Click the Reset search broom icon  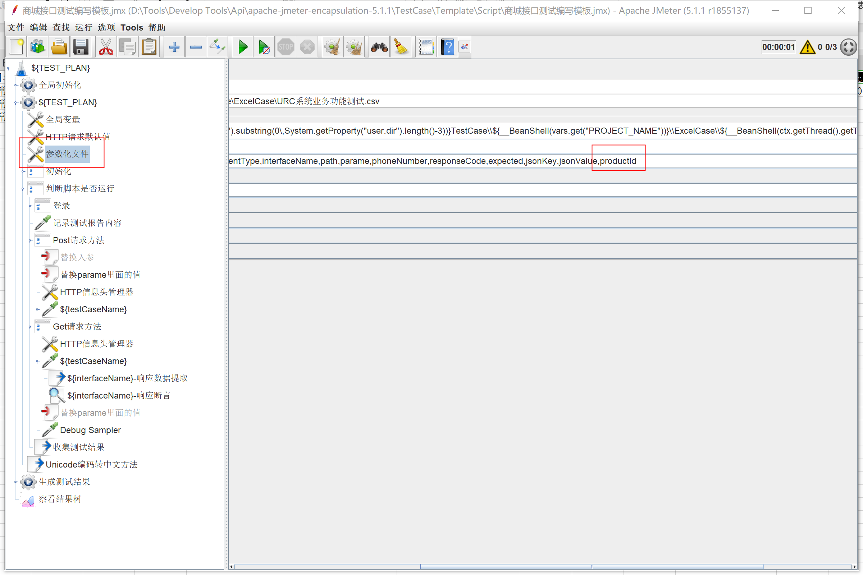point(401,47)
